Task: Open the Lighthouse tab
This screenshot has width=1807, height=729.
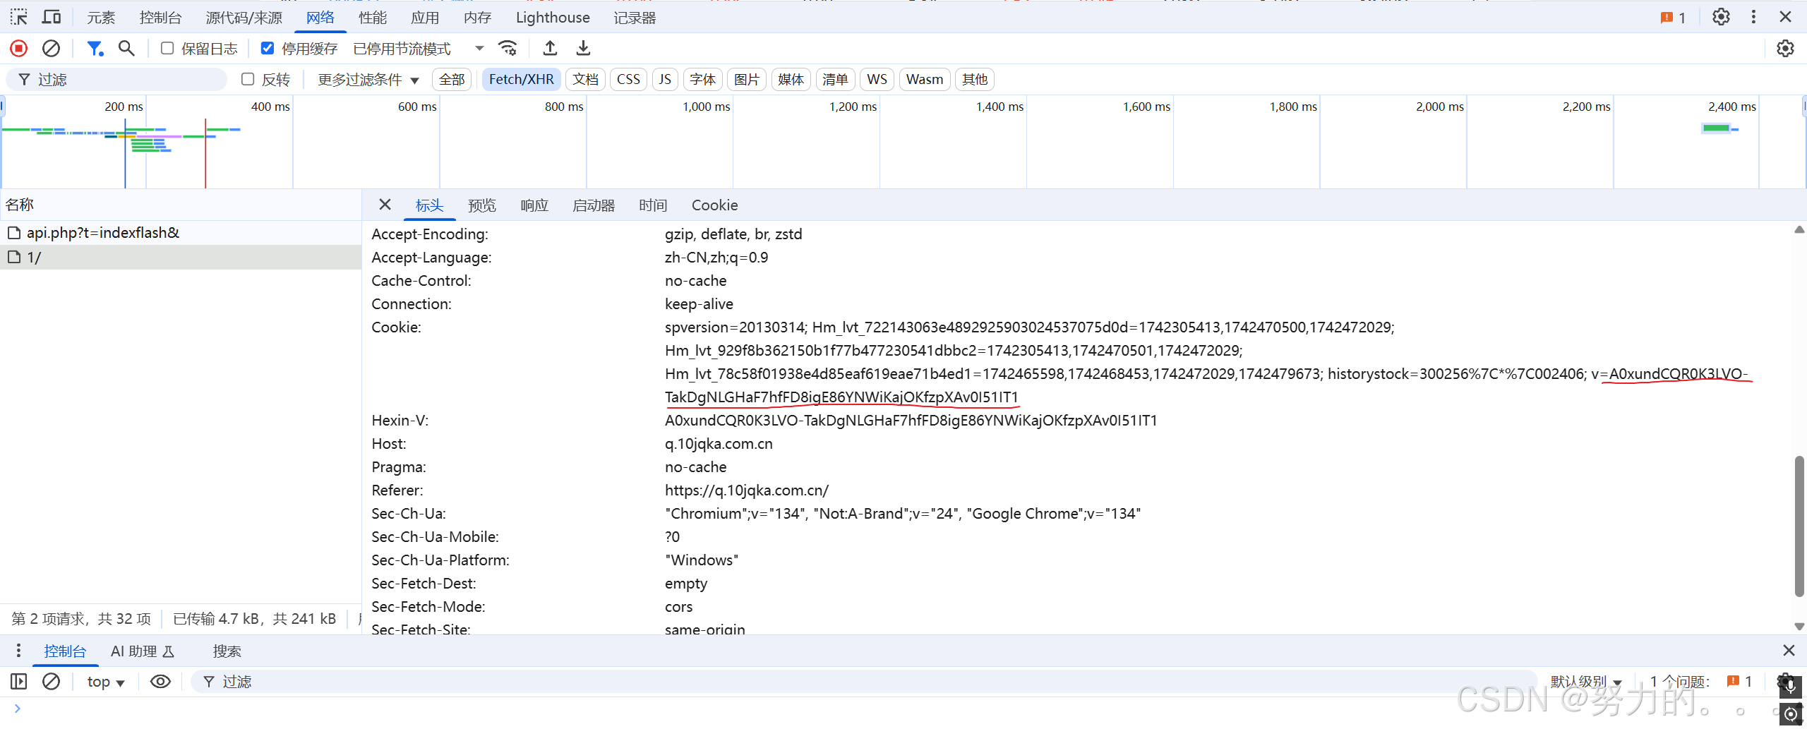Action: pos(553,18)
